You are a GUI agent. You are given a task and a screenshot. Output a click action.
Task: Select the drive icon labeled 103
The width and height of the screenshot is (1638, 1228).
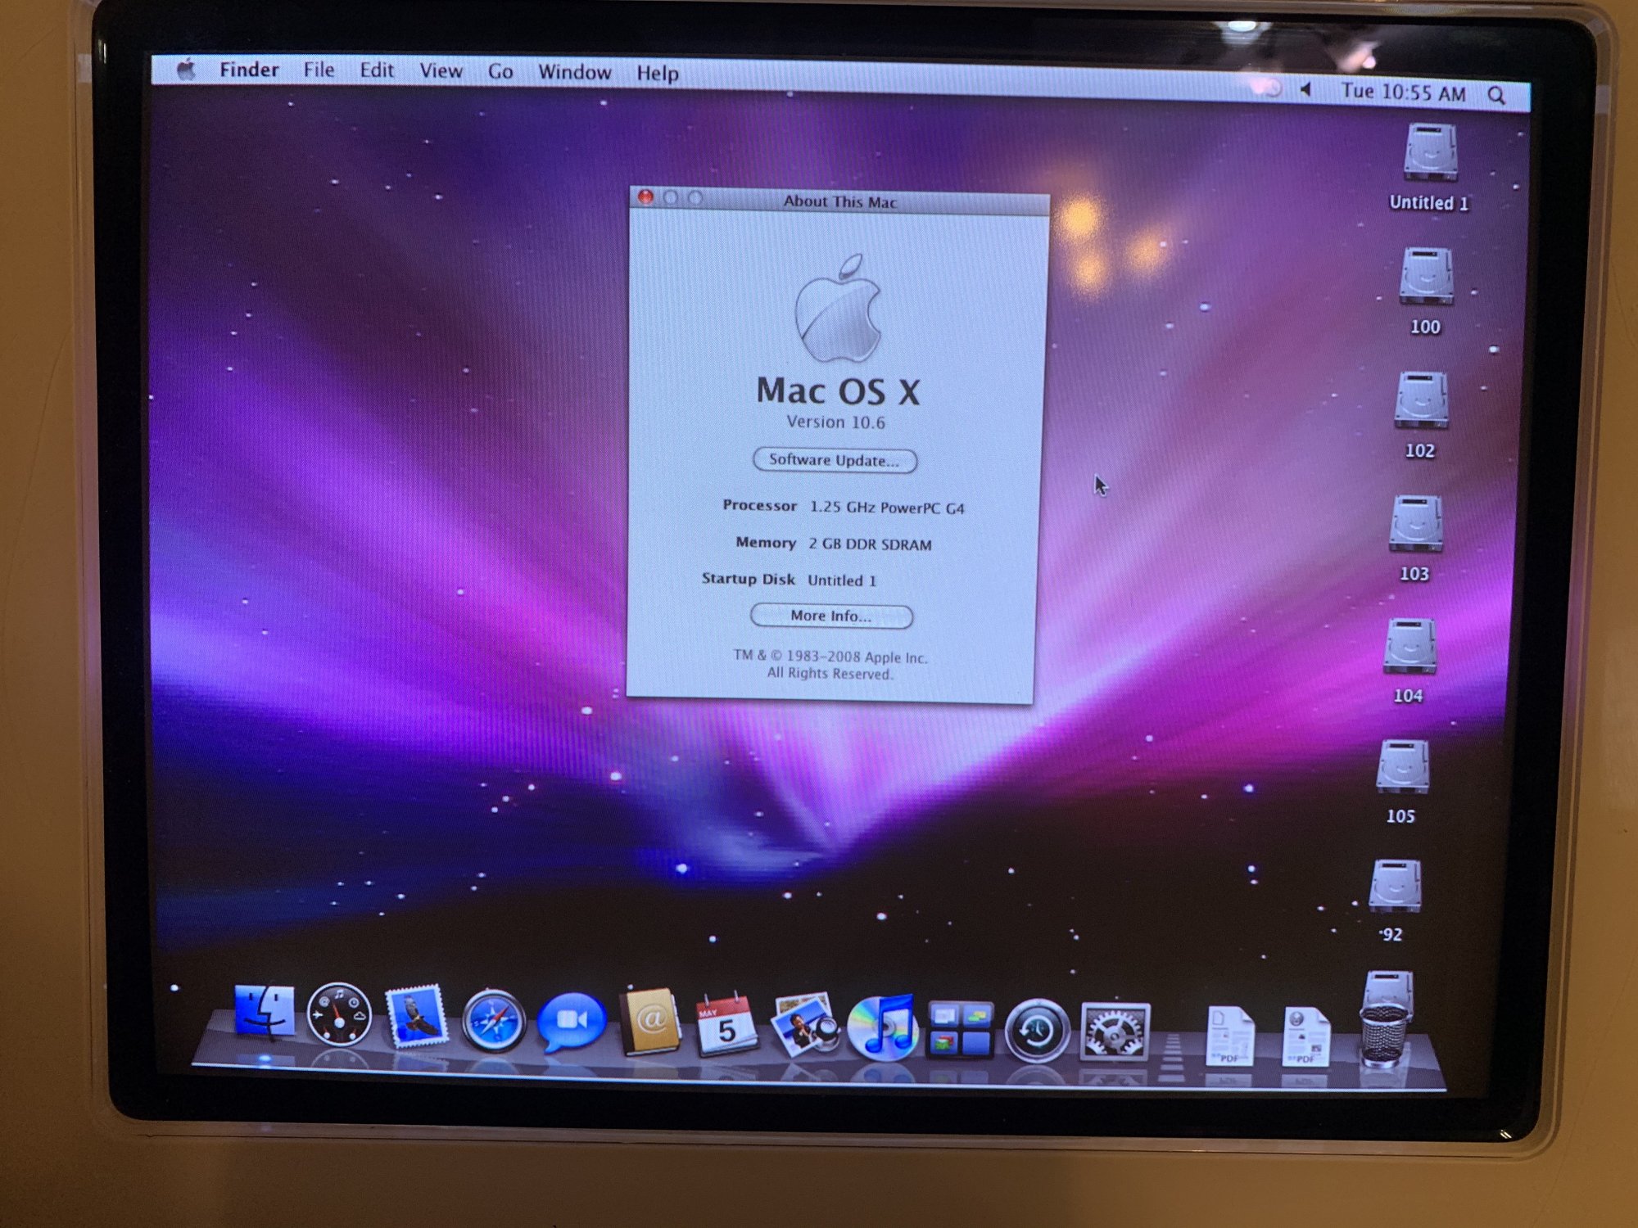(1415, 524)
